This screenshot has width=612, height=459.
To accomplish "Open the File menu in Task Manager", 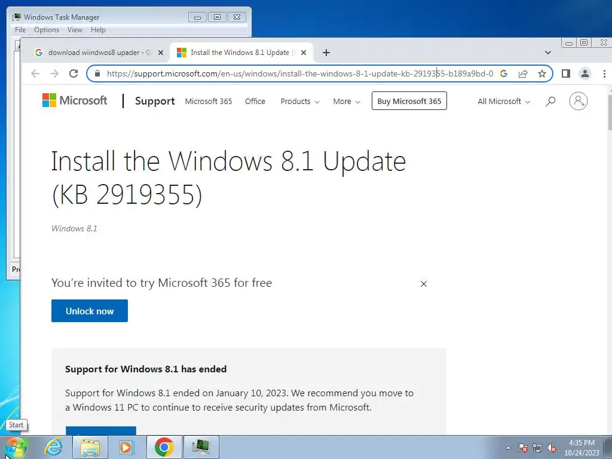I will coord(20,30).
